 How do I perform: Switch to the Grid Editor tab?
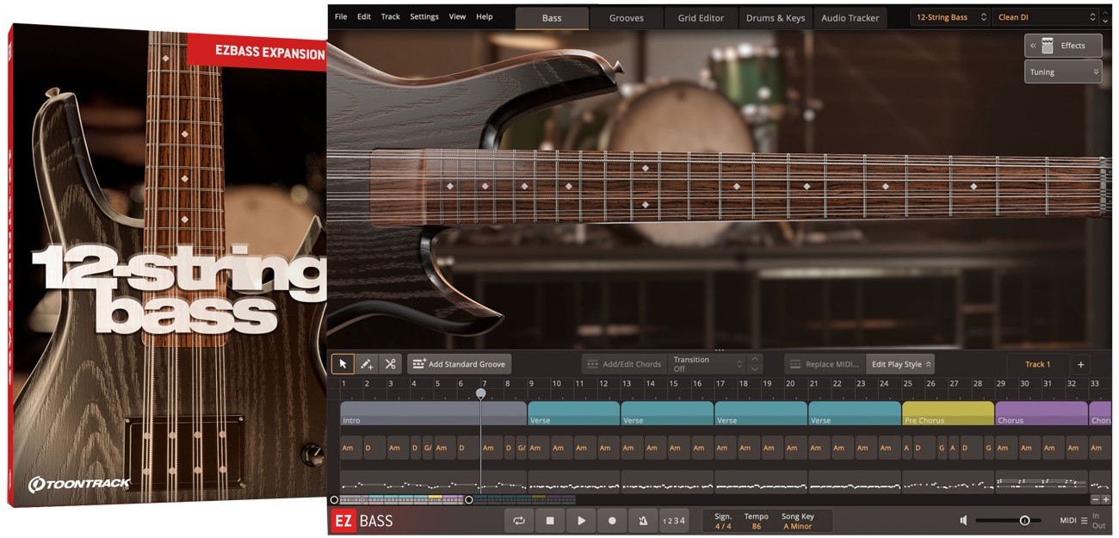pyautogui.click(x=701, y=17)
